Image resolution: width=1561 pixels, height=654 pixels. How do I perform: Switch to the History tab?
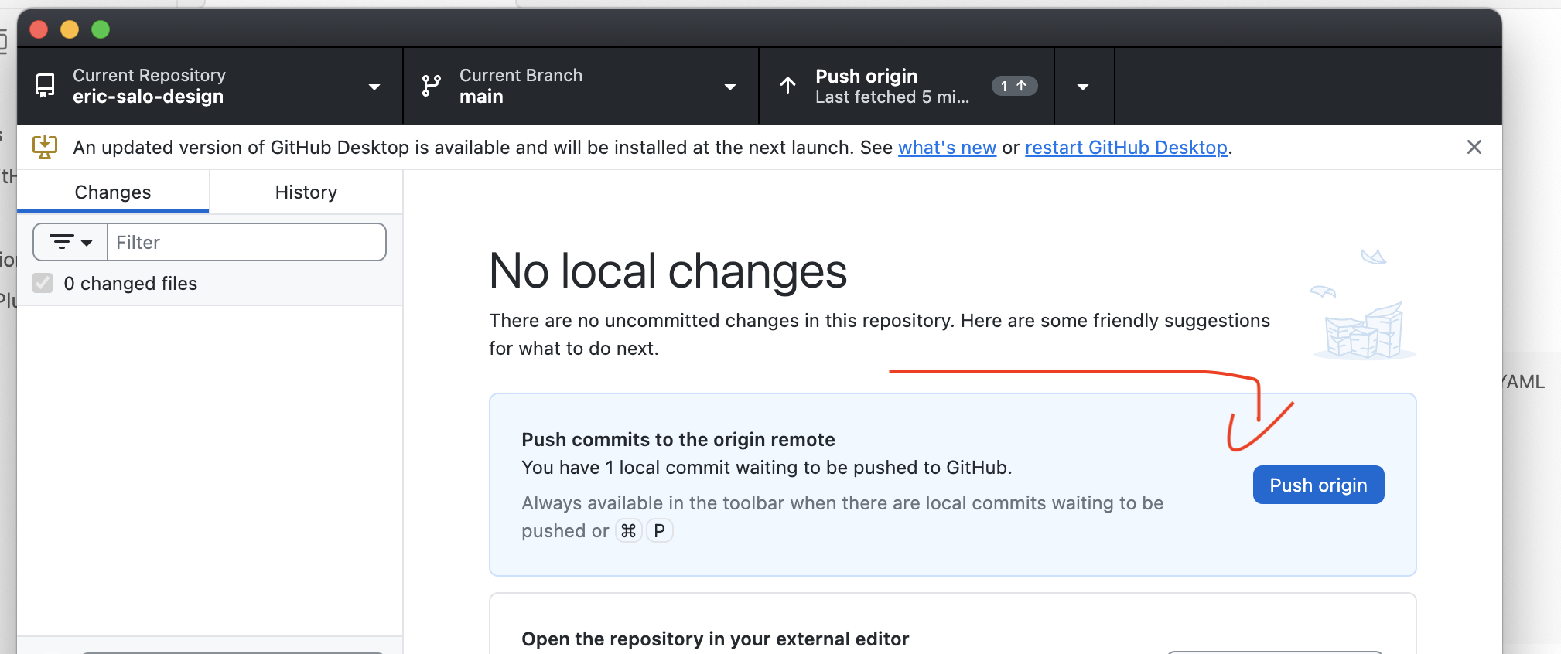[x=306, y=192]
